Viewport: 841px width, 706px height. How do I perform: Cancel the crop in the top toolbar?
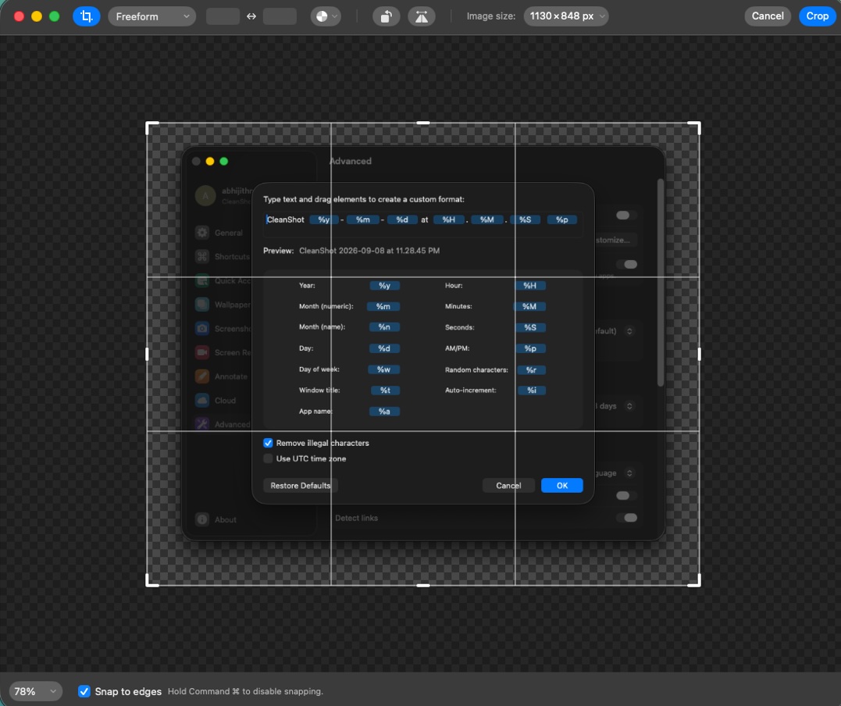pos(767,16)
